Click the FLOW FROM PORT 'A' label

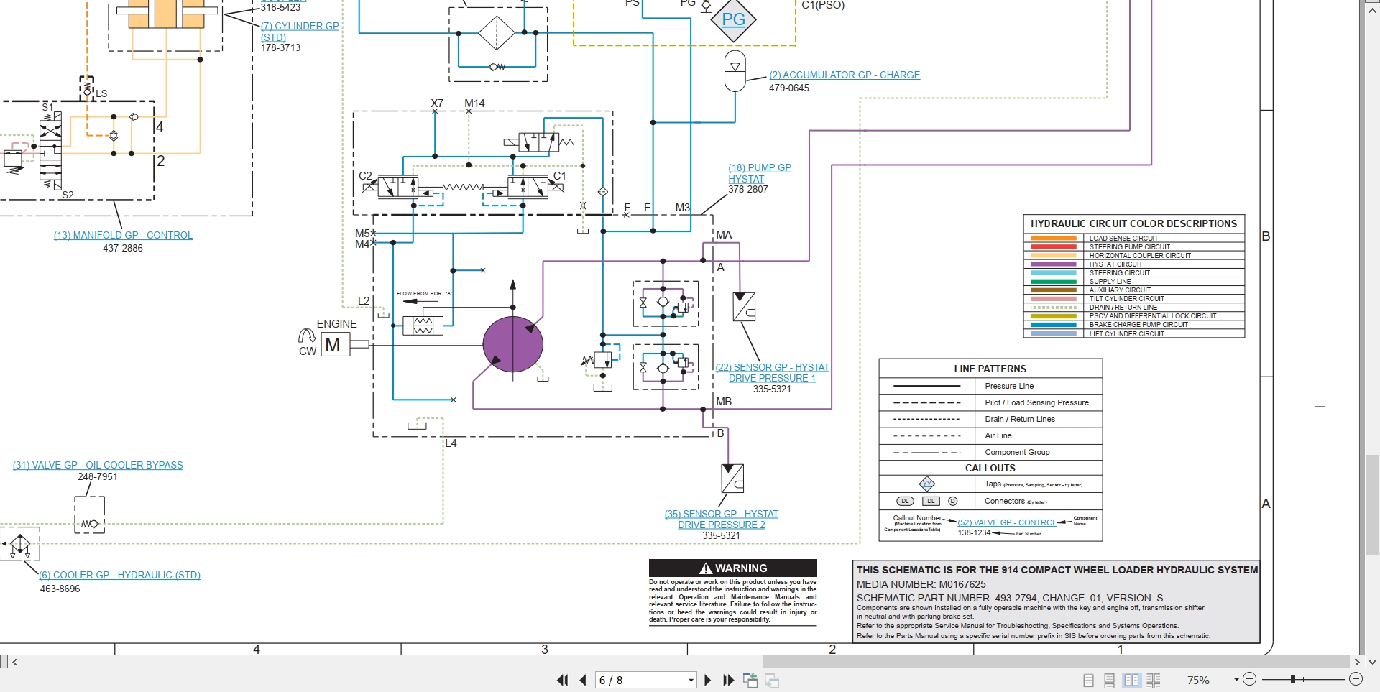pyautogui.click(x=424, y=293)
